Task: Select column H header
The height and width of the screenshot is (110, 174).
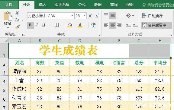Action: coord(160,41)
